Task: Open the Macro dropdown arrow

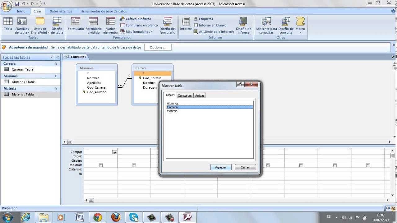Action: pos(300,33)
